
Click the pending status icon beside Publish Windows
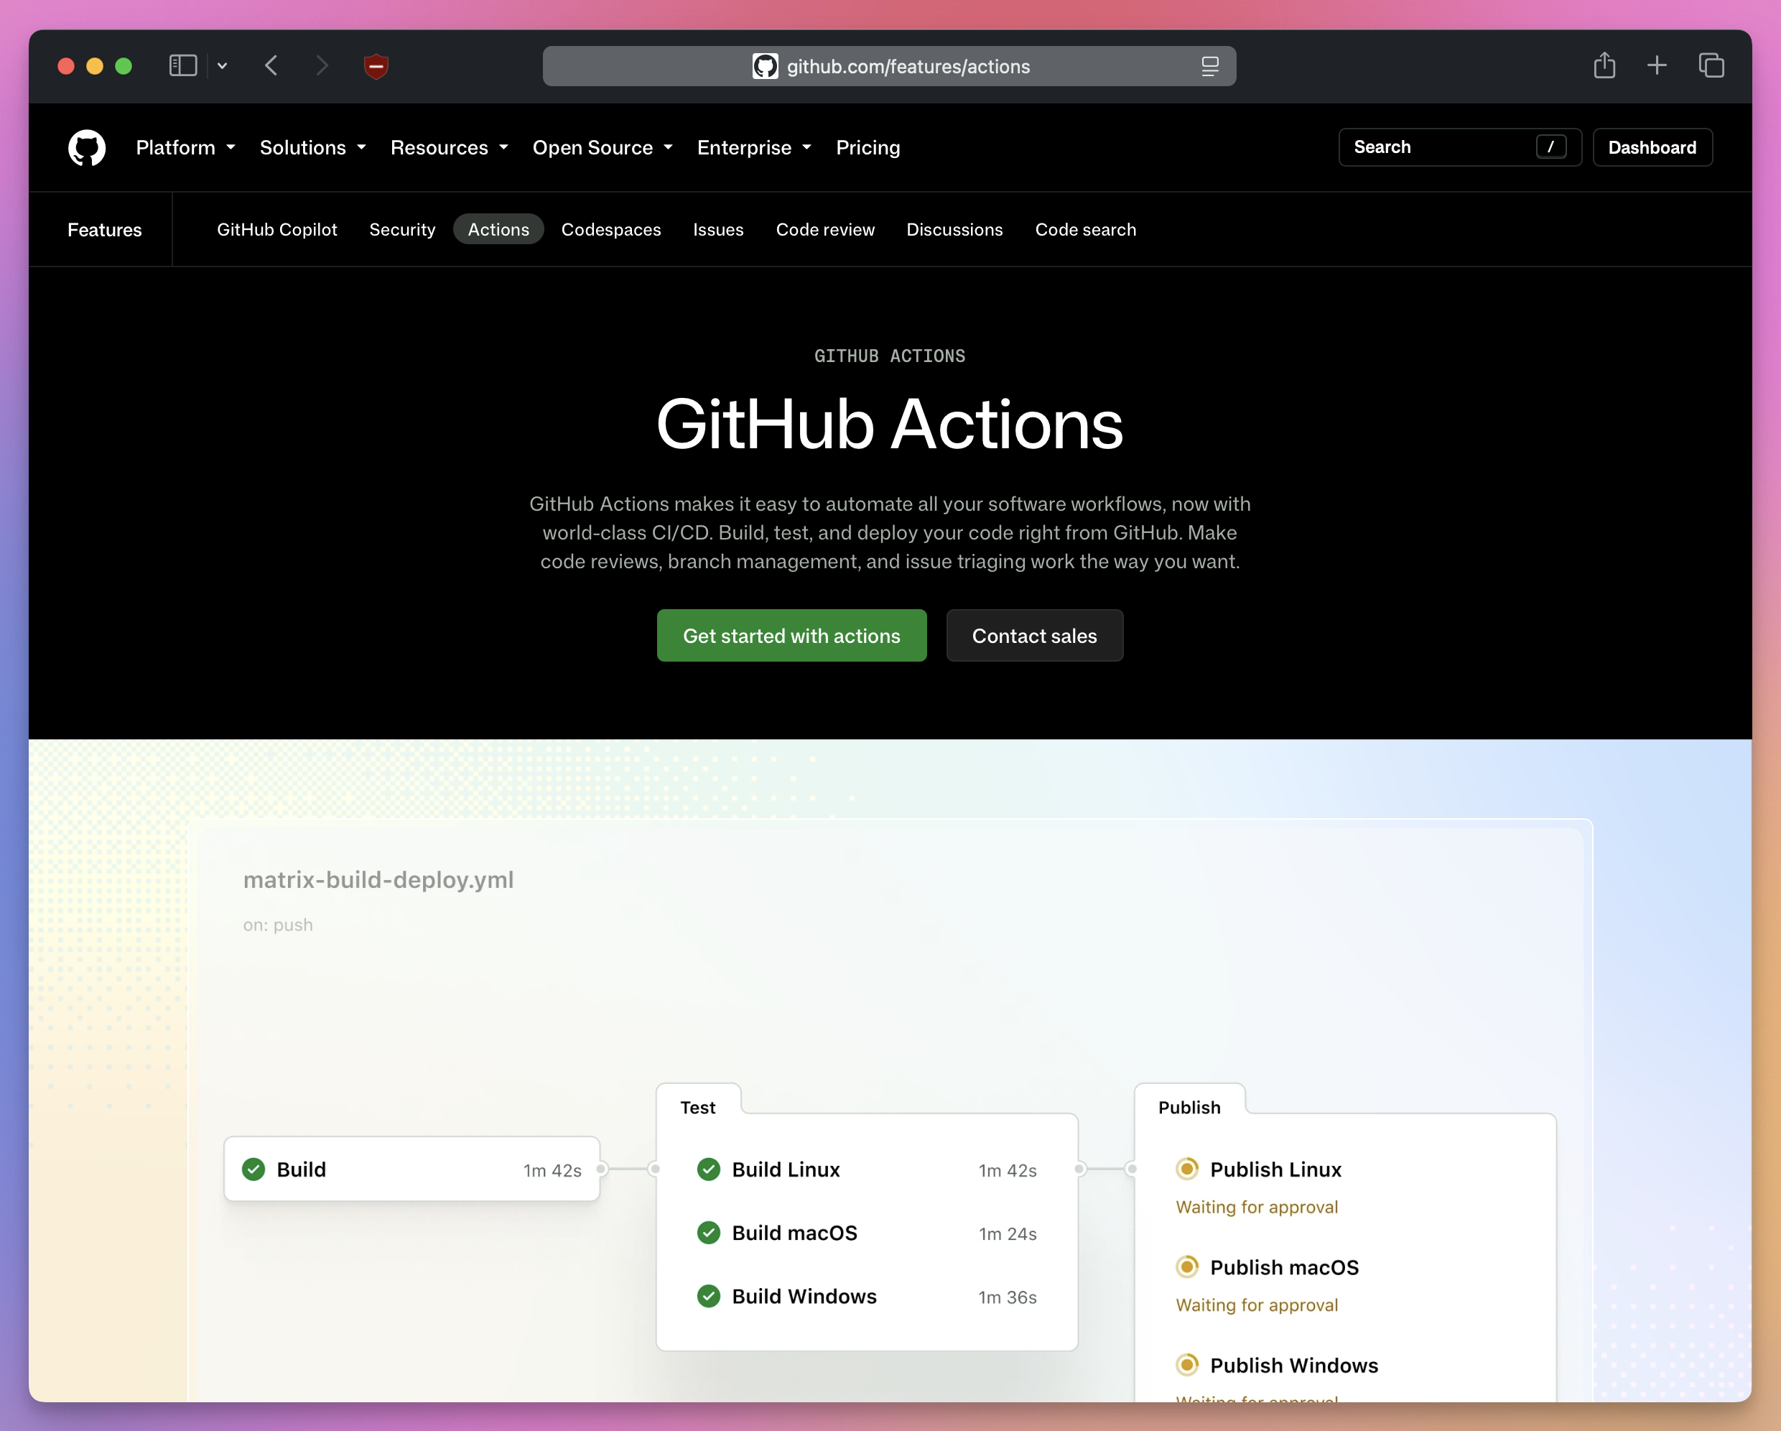tap(1187, 1364)
